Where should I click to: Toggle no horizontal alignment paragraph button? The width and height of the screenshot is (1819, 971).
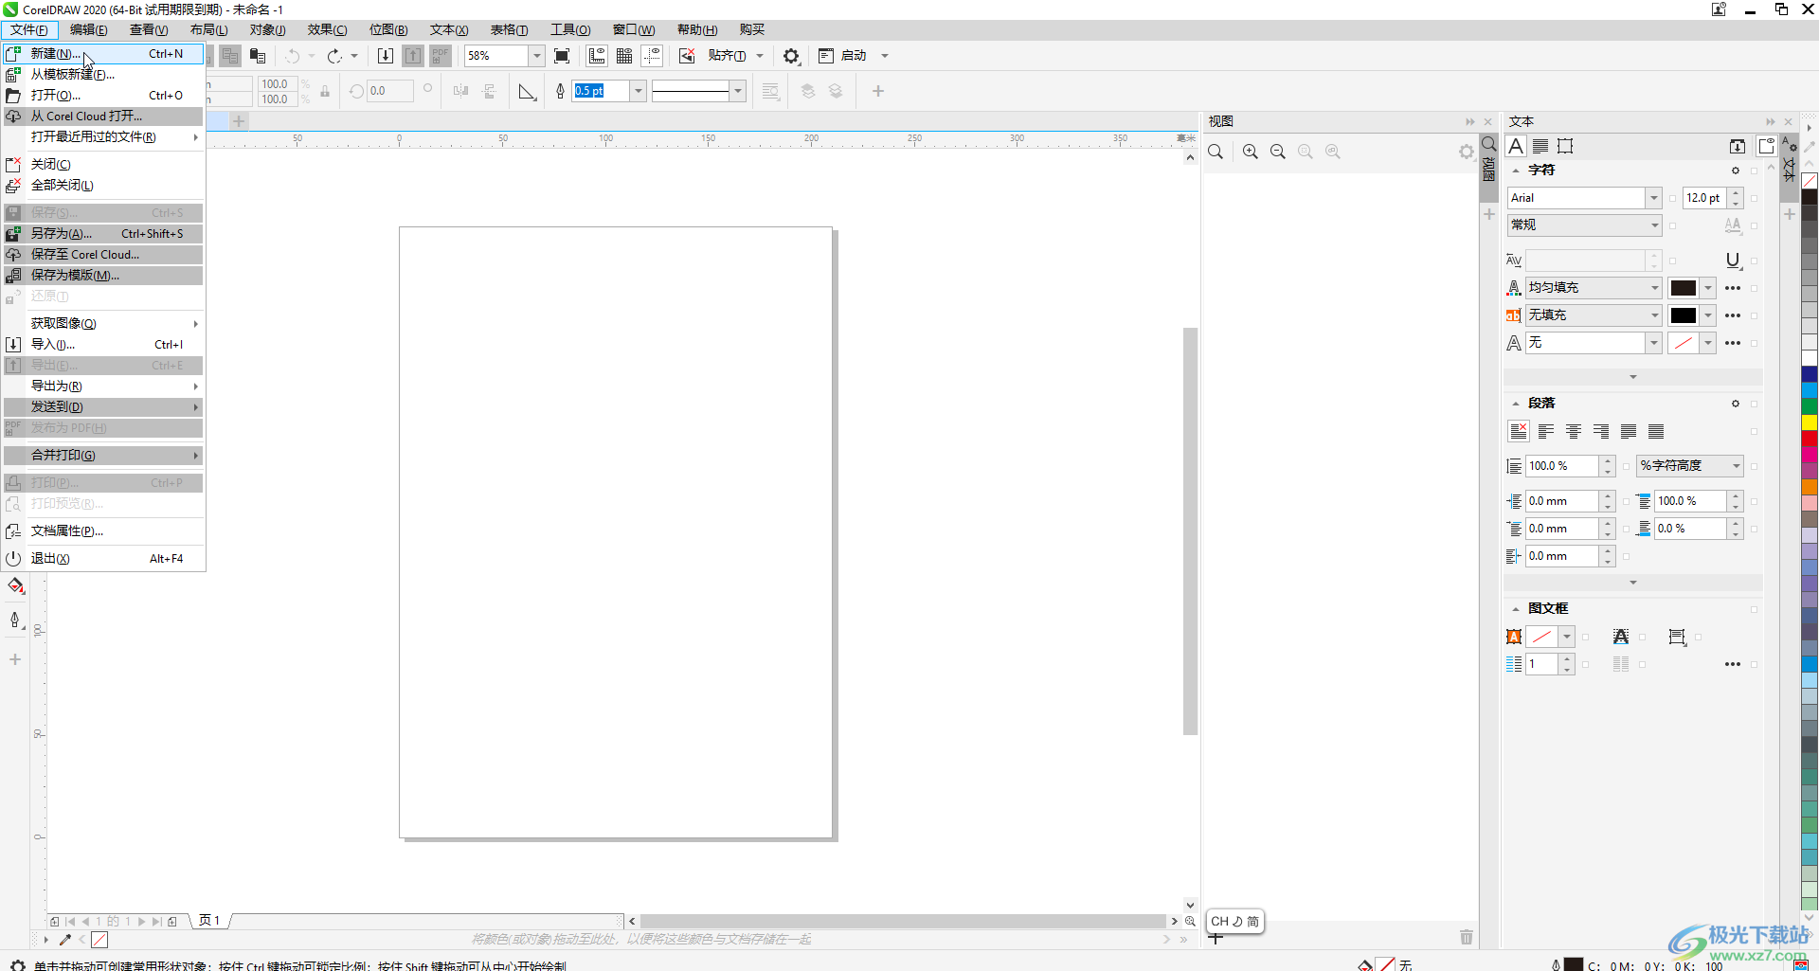[x=1519, y=432]
